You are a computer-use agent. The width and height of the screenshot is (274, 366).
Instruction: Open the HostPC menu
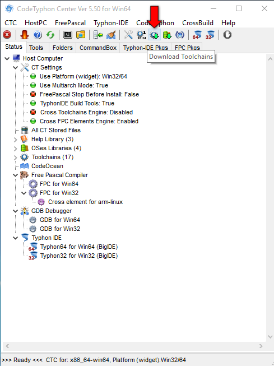(36, 23)
